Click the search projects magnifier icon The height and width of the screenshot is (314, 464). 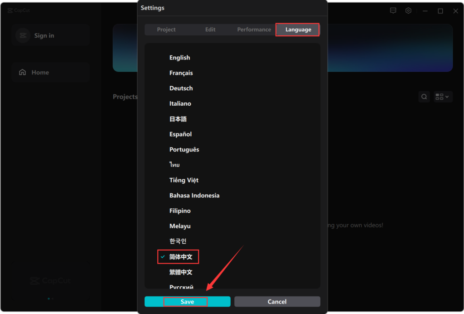pyautogui.click(x=424, y=97)
